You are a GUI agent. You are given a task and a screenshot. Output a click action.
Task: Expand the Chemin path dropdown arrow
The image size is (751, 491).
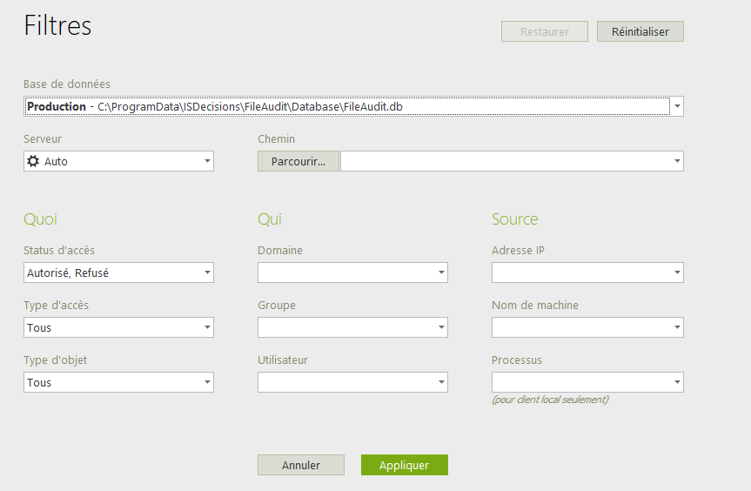[677, 161]
